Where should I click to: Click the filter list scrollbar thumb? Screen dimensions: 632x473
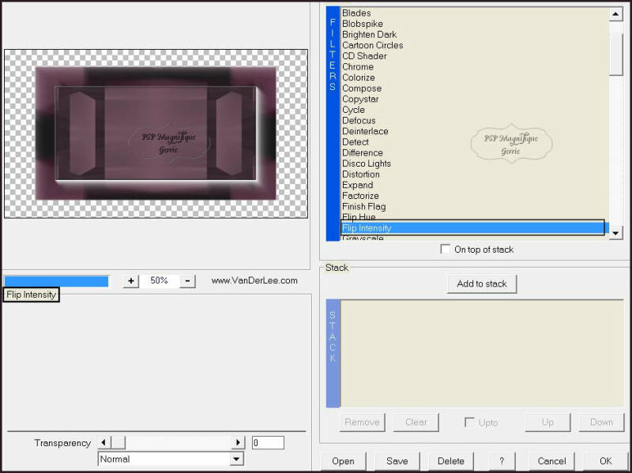[616, 54]
